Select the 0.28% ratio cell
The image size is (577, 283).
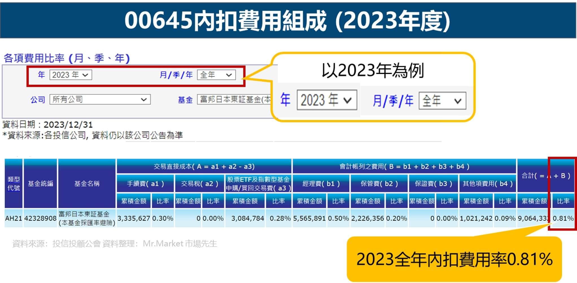279,218
